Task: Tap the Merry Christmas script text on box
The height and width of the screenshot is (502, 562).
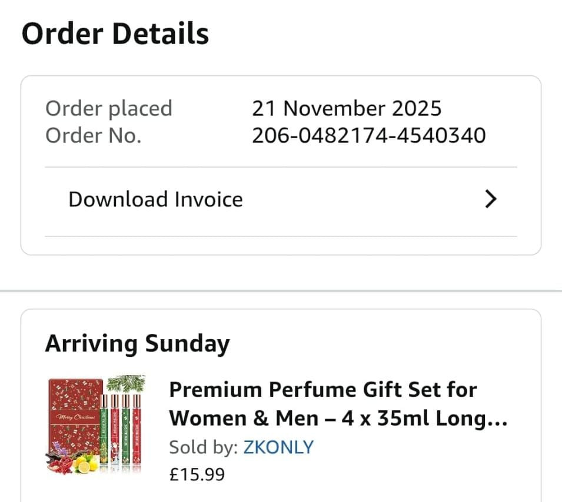Action: point(74,418)
